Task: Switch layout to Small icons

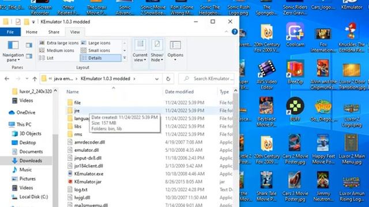Action: [x=95, y=51]
